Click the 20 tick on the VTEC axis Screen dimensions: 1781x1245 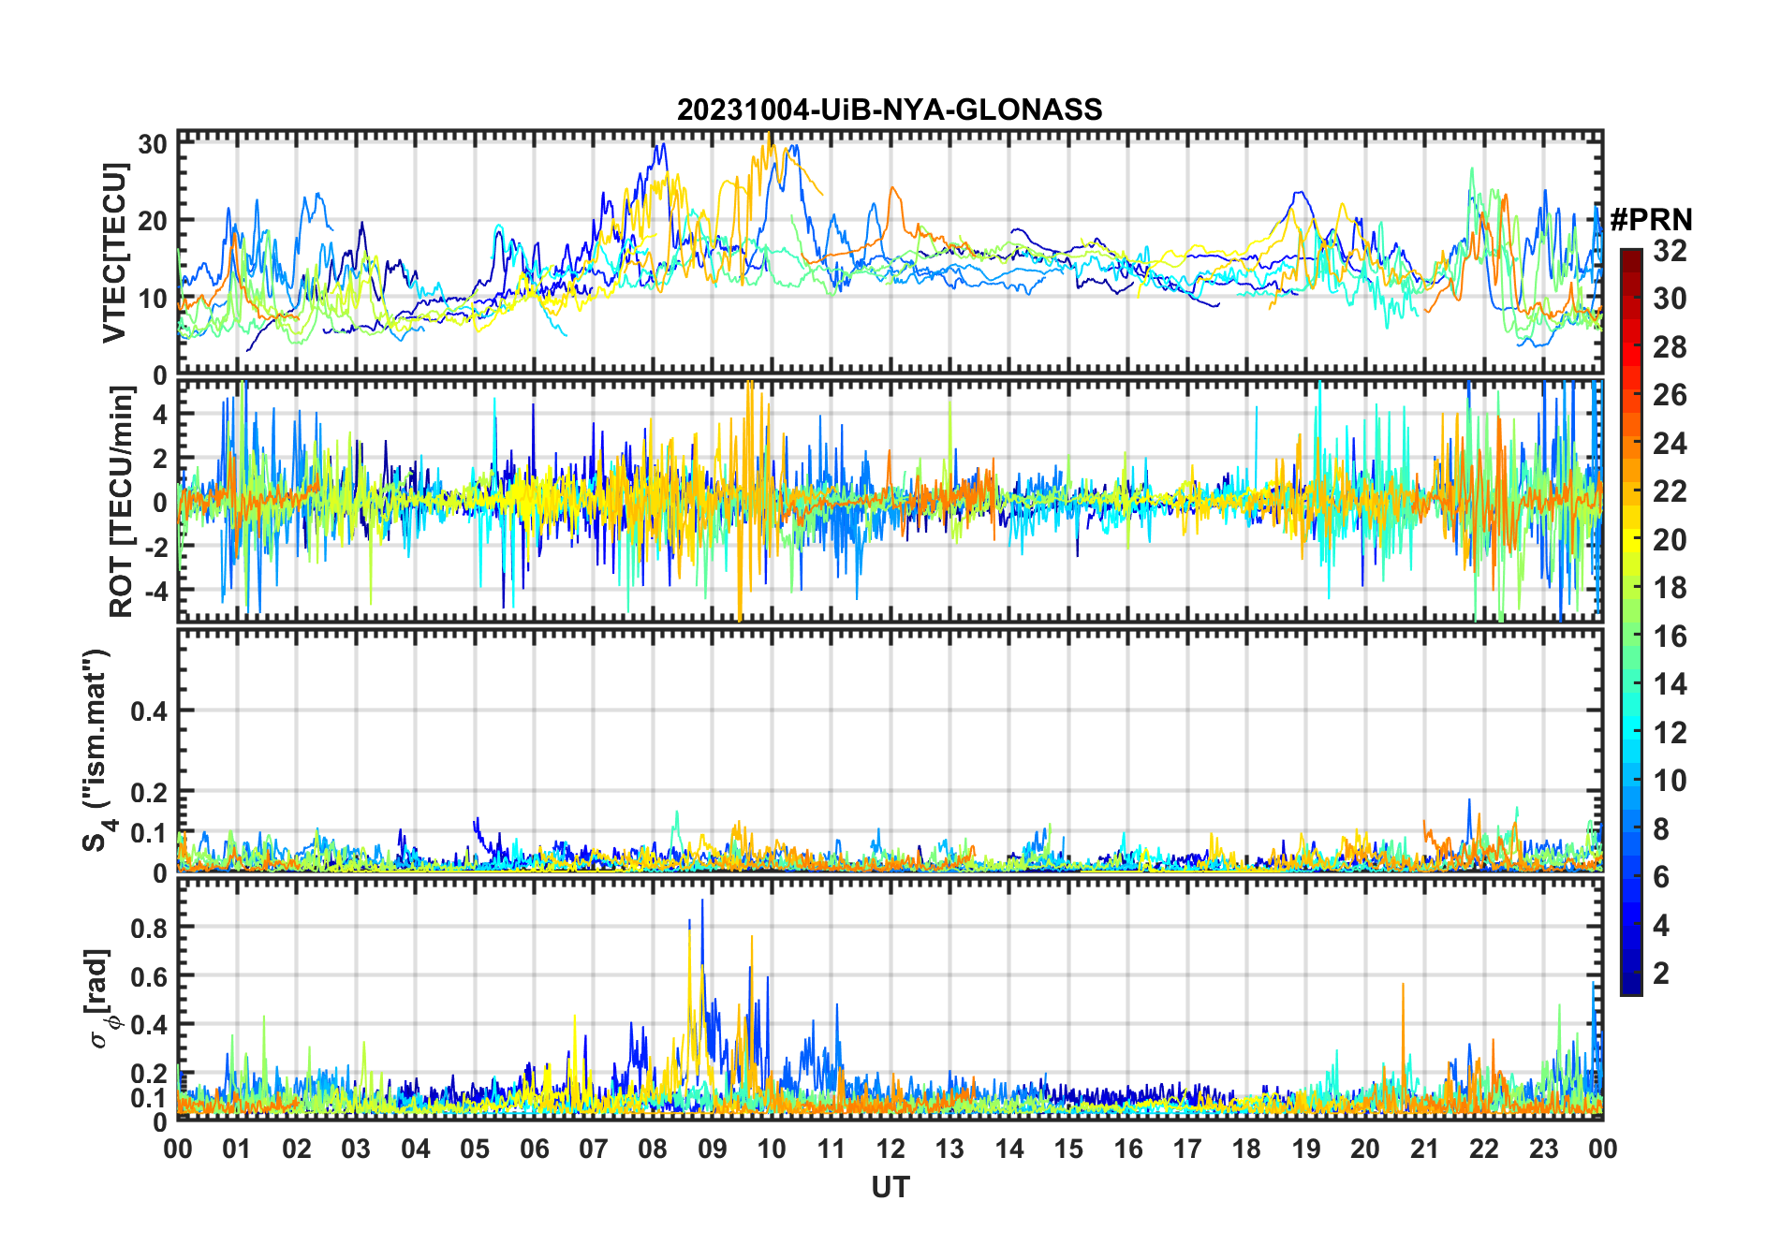click(154, 221)
